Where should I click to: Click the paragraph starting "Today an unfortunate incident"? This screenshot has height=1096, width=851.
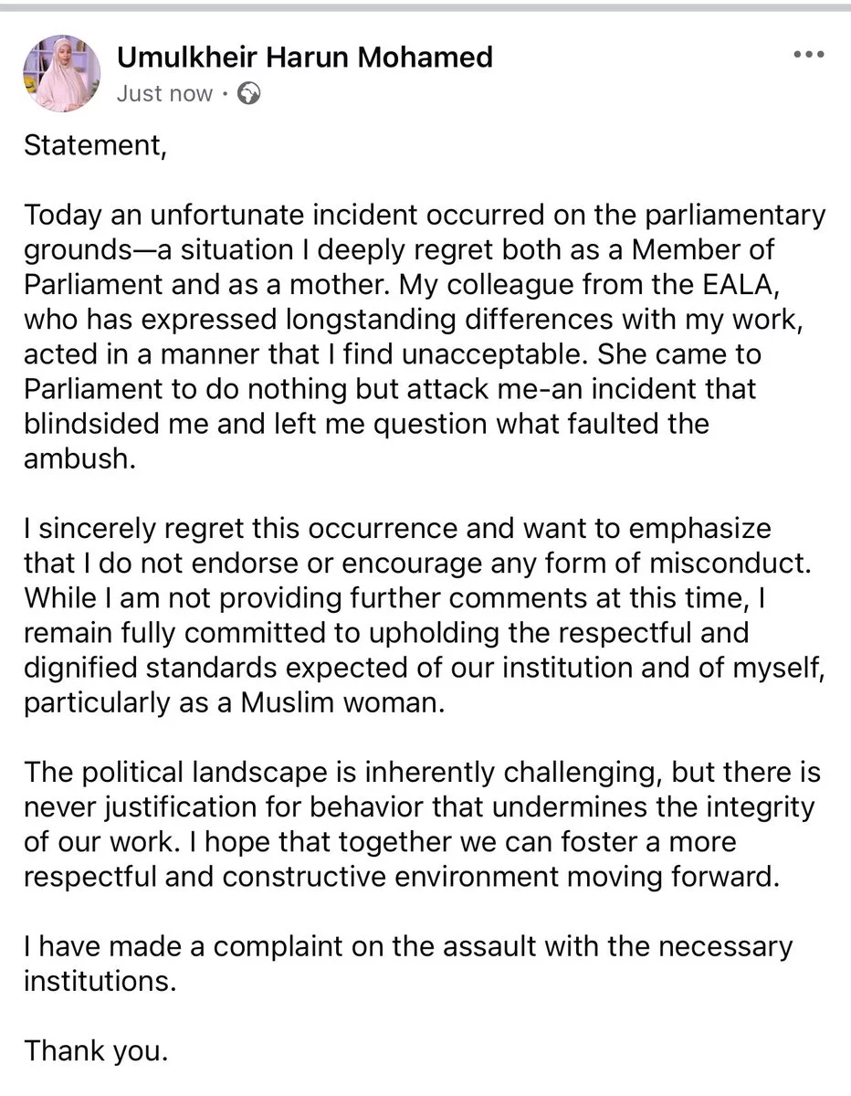point(425,216)
